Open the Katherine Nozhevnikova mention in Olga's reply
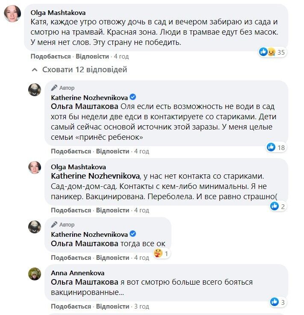The width and height of the screenshot is (304, 315). point(95,176)
